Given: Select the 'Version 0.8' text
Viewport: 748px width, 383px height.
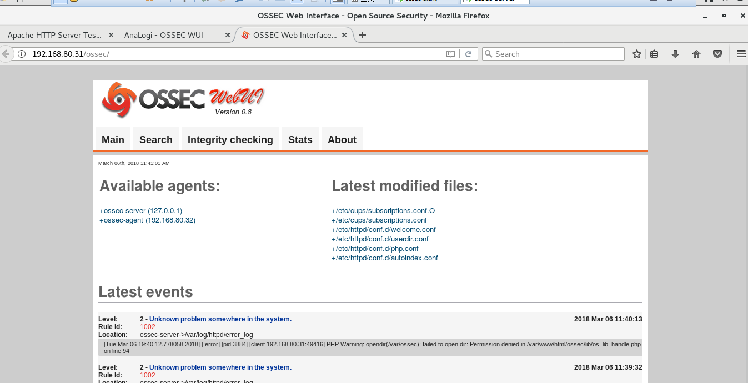Looking at the screenshot, I should 233,112.
